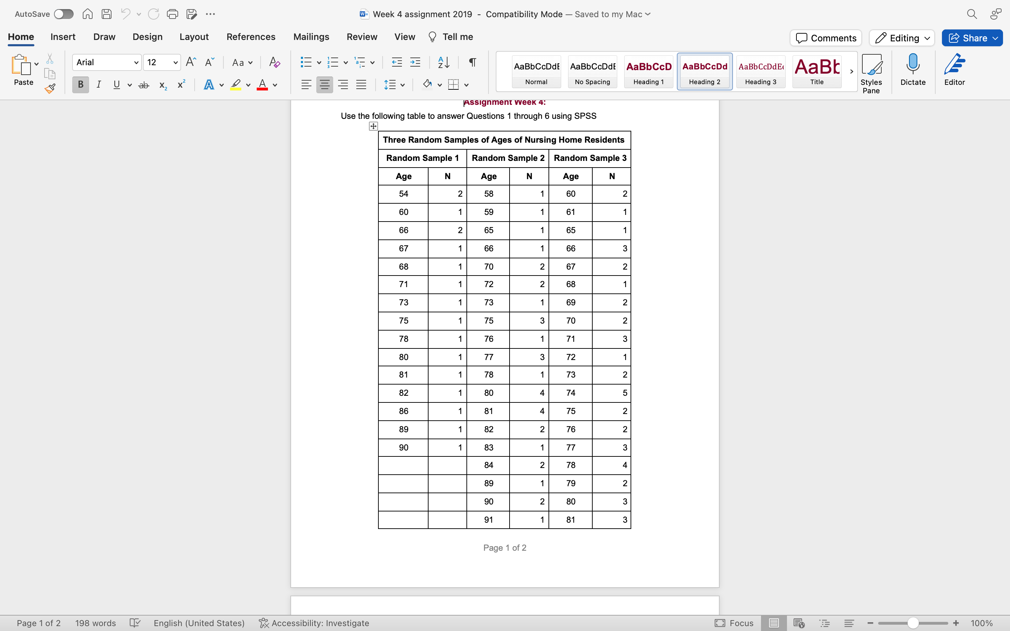1010x631 pixels.
Task: Adjust the zoom slider
Action: (x=913, y=623)
